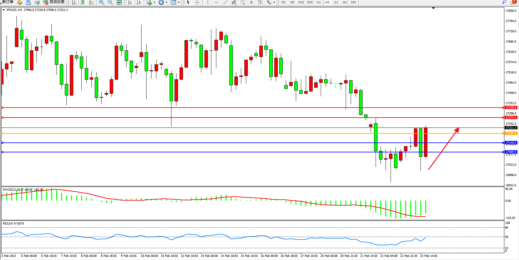Select the crosshair cursor tool

tap(197, 2)
